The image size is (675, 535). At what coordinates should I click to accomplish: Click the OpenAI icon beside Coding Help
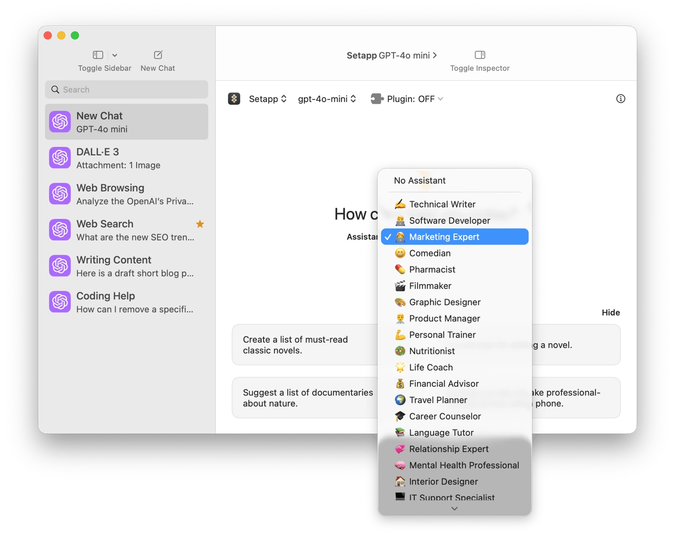[60, 302]
